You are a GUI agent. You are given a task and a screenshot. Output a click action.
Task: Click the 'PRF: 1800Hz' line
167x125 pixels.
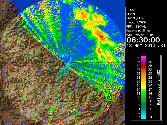136,27
